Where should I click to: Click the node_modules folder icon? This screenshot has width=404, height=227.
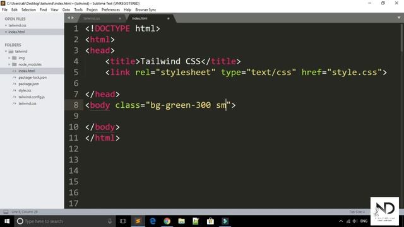(15, 64)
